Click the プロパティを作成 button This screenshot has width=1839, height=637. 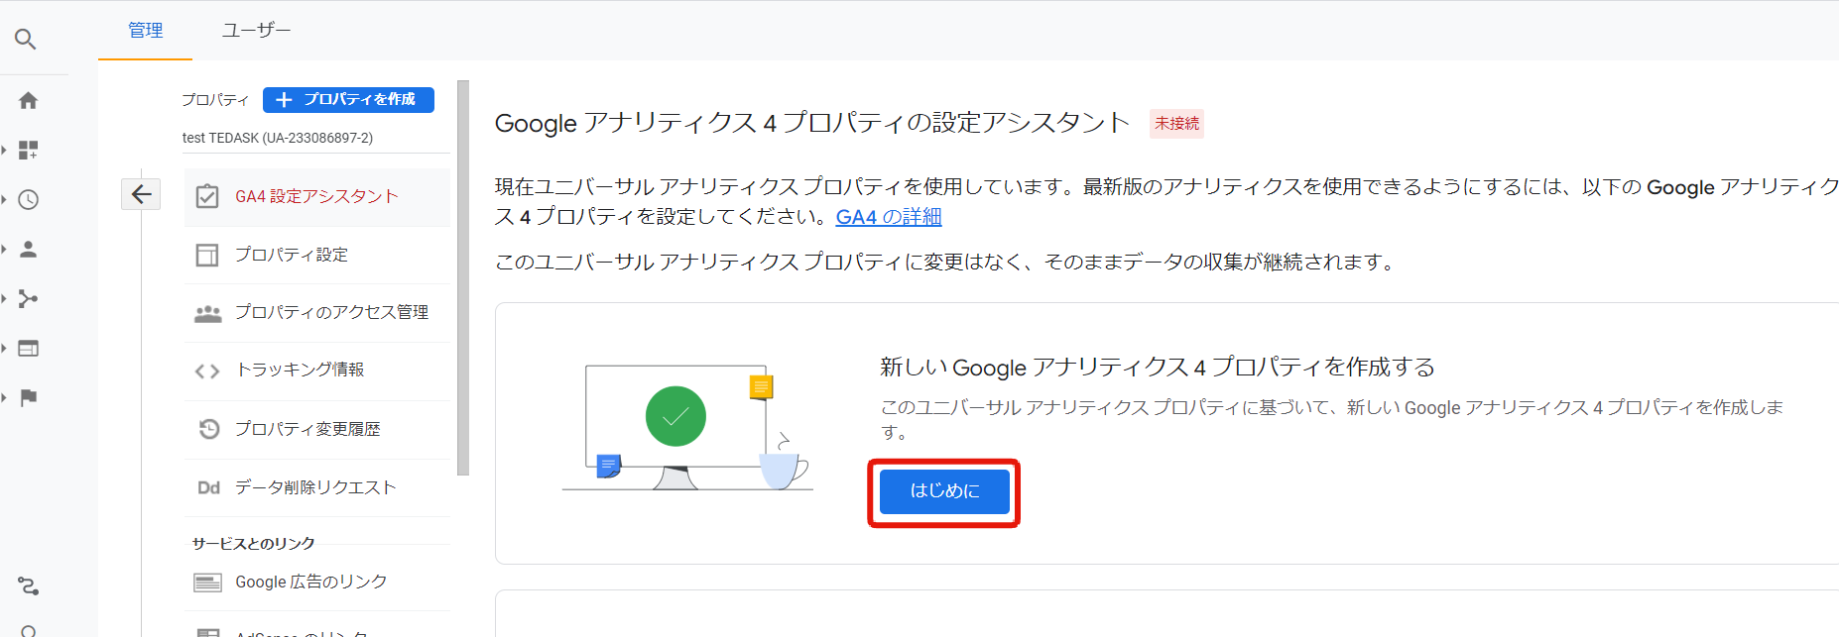348,99
